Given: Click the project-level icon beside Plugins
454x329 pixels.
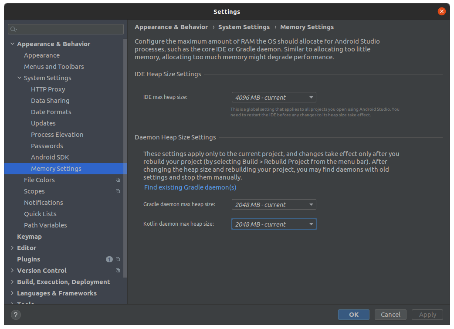Looking at the screenshot, I should pos(118,259).
